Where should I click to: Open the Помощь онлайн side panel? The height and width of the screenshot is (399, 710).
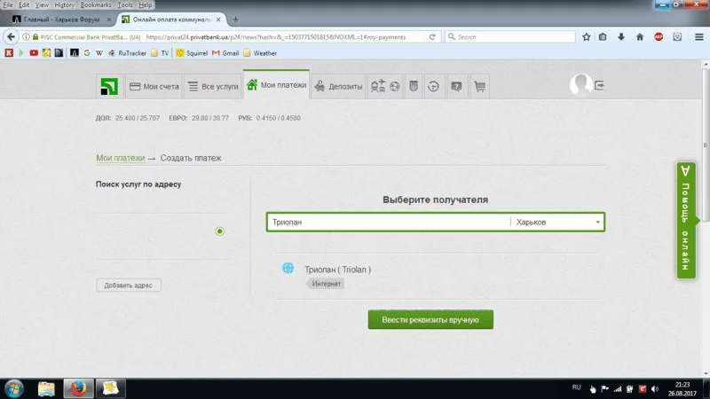(686, 220)
